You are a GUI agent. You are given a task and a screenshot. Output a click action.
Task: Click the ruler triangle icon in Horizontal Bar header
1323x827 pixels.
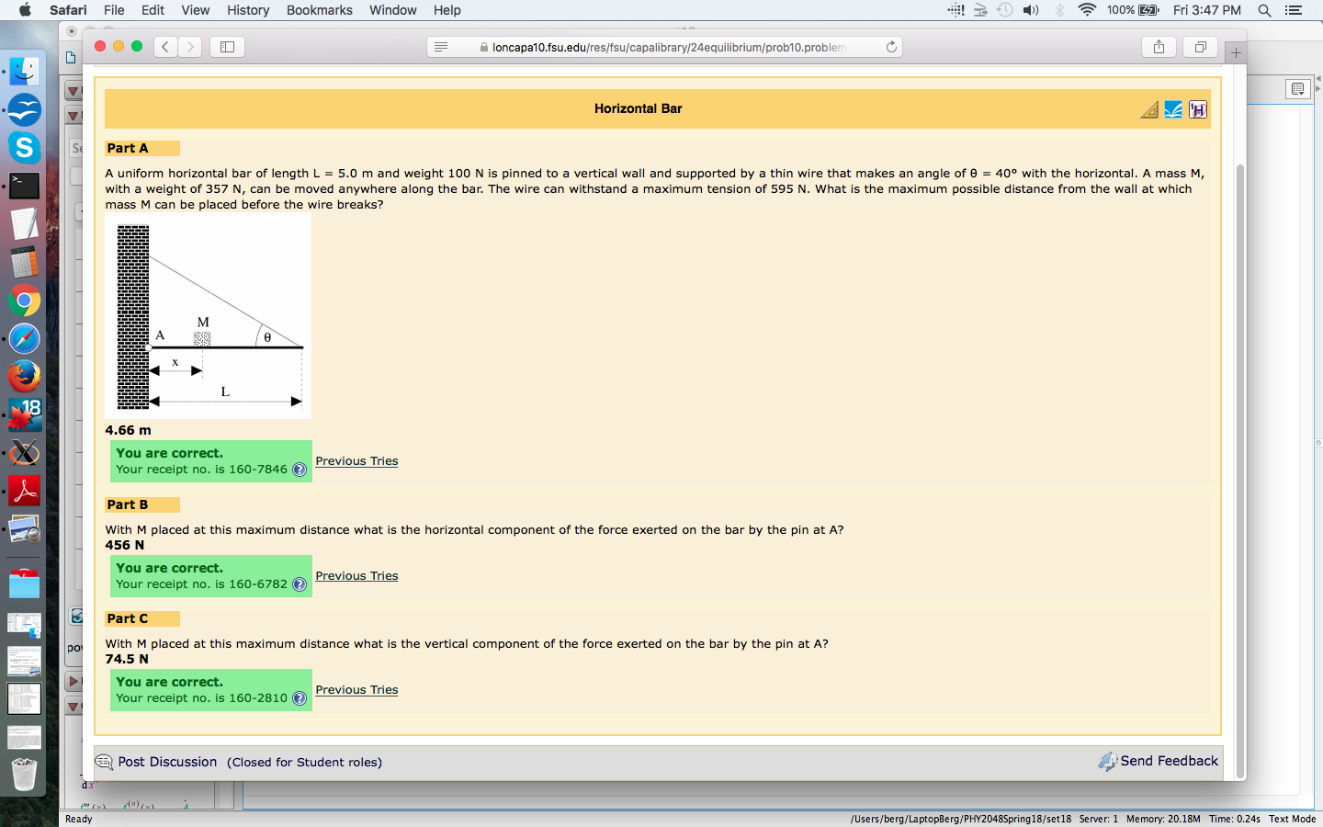pyautogui.click(x=1149, y=110)
